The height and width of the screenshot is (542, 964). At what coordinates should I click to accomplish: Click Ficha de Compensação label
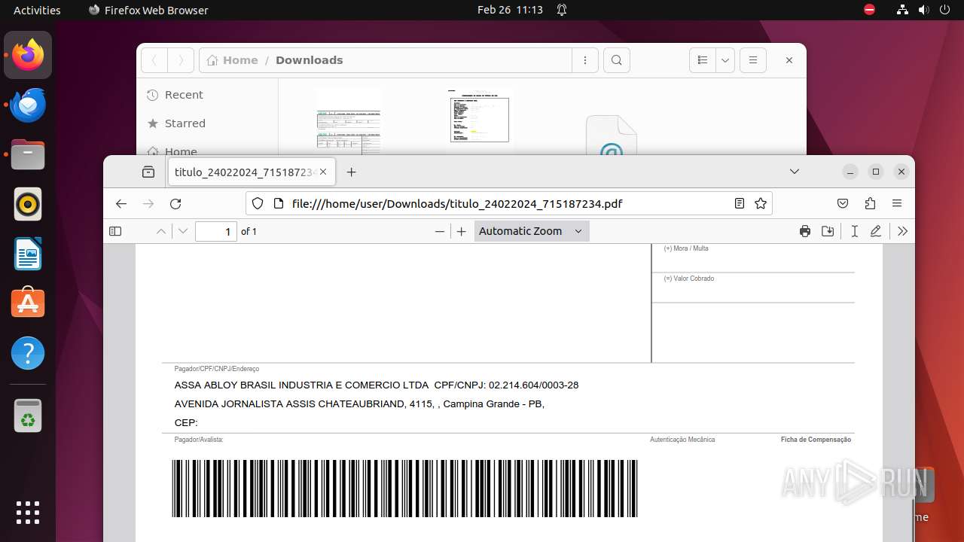[816, 440]
